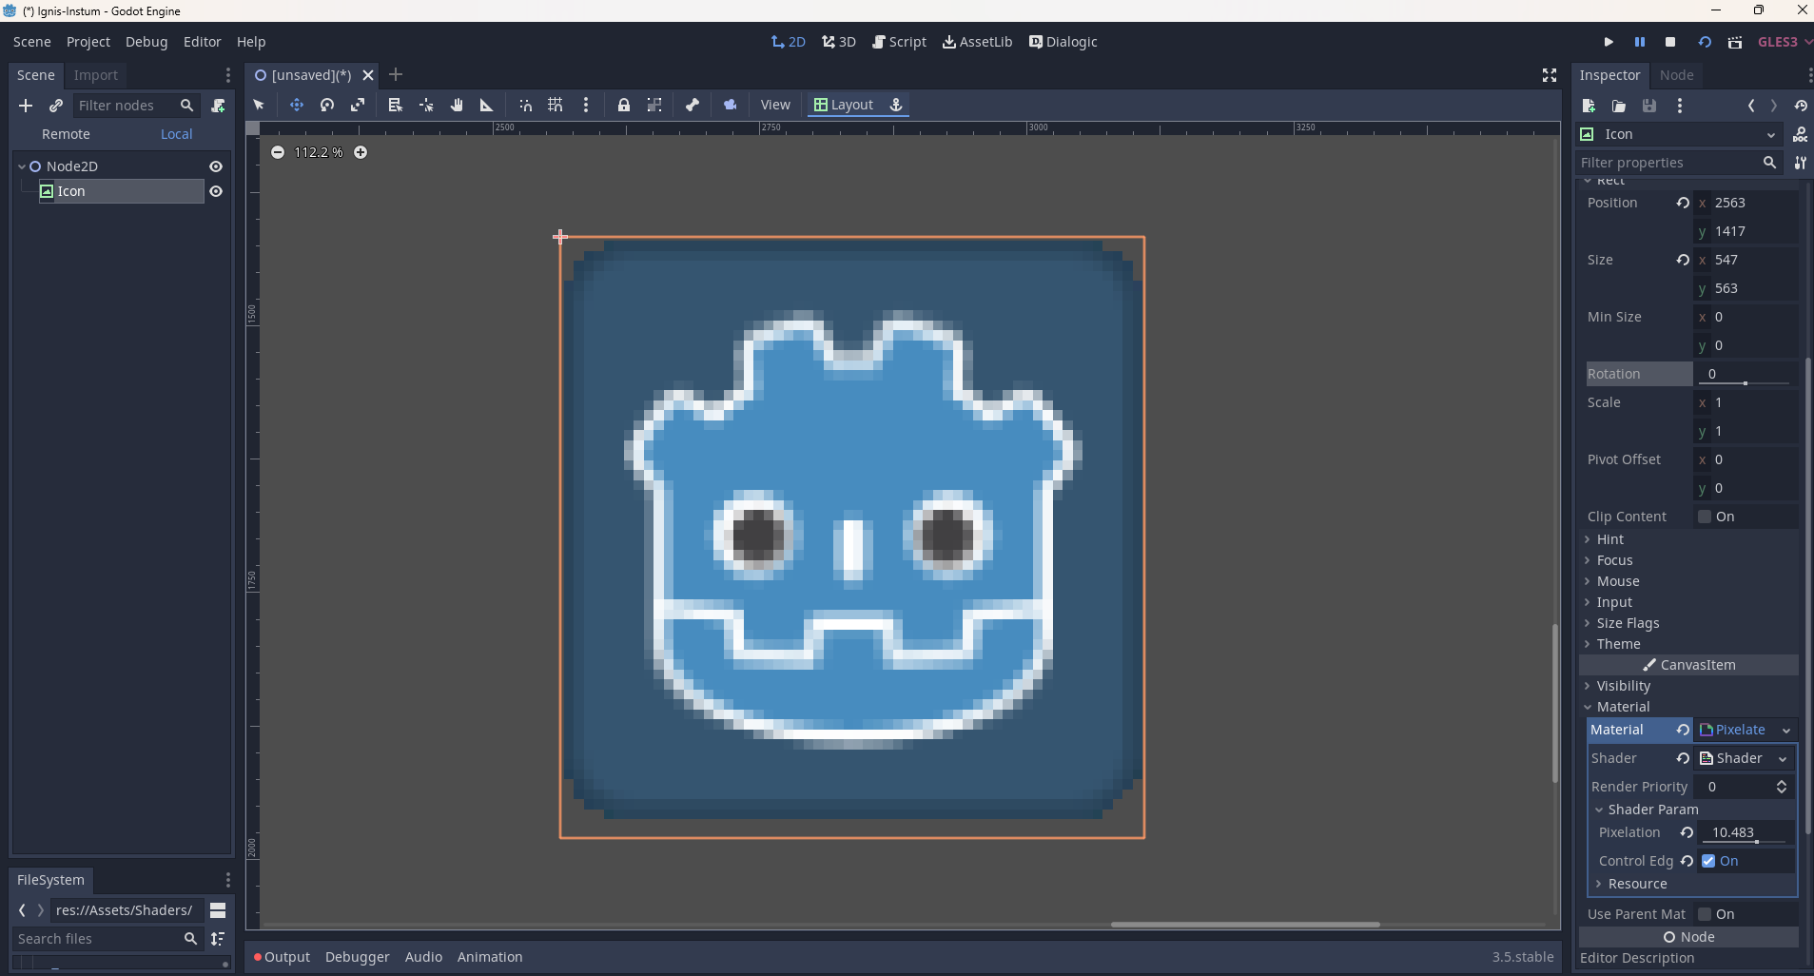Switch to the Local scene tree
This screenshot has height=976, width=1814.
point(177,134)
